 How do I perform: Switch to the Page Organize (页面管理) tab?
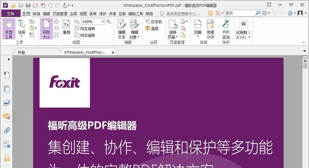pyautogui.click(x=60, y=13)
